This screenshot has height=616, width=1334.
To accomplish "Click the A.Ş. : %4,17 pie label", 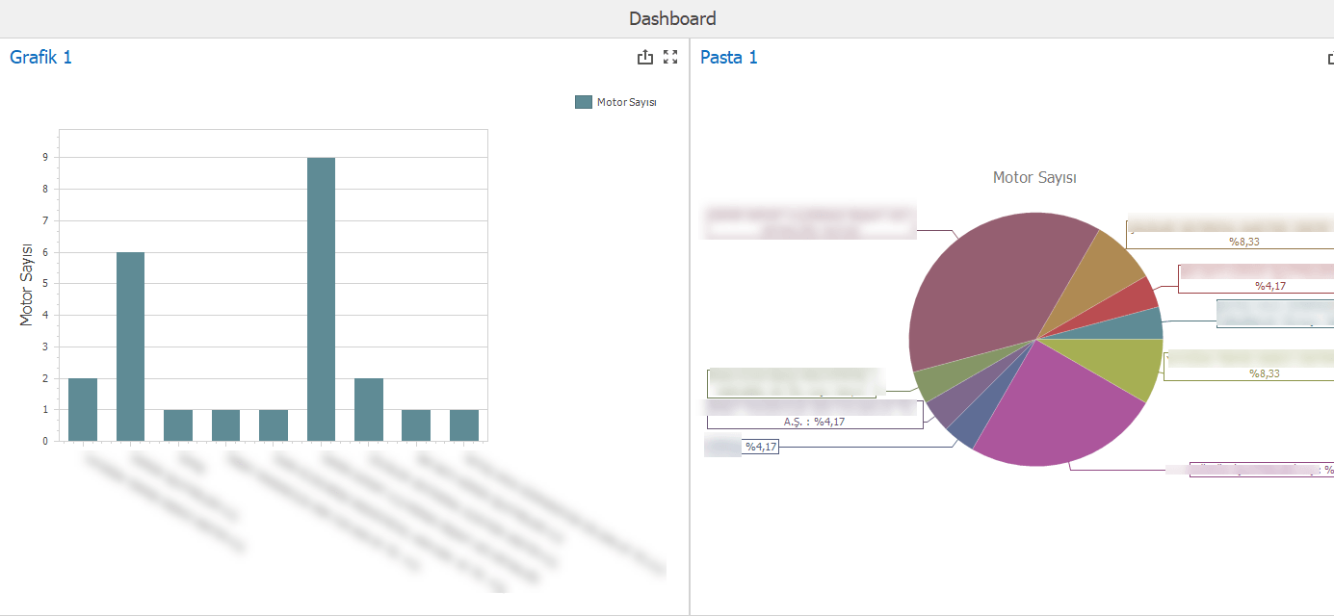I will tap(814, 422).
